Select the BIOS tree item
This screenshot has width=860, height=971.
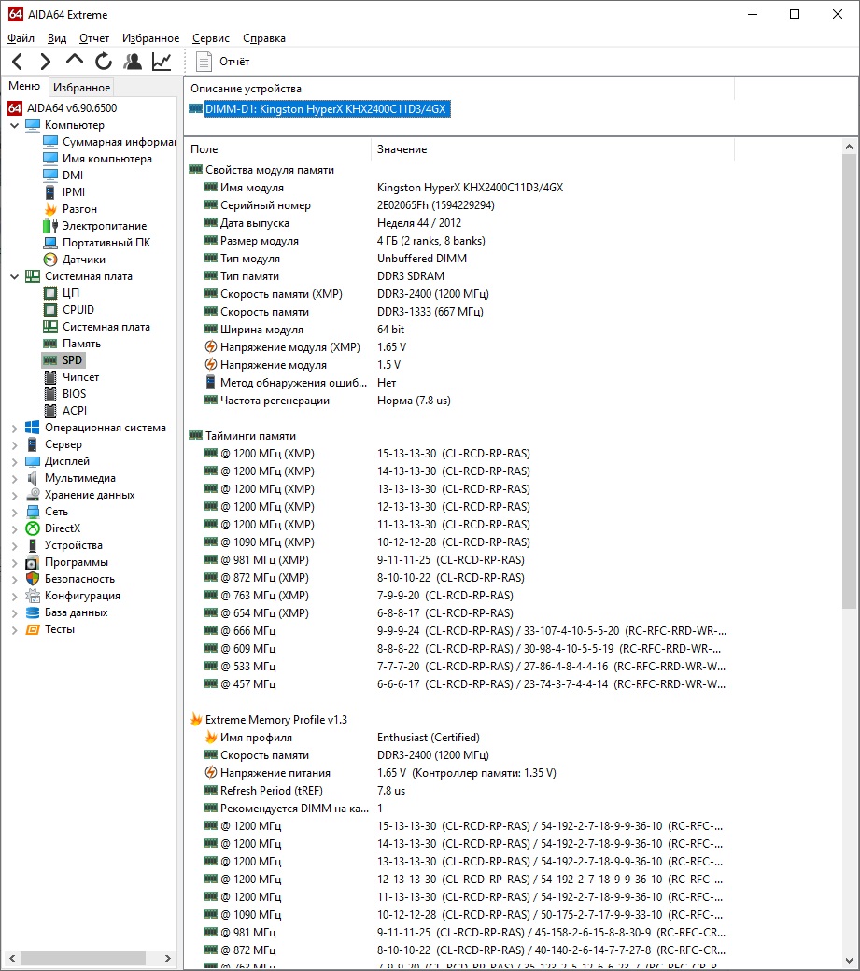pyautogui.click(x=75, y=394)
